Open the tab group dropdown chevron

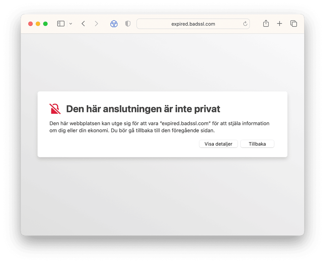point(71,24)
